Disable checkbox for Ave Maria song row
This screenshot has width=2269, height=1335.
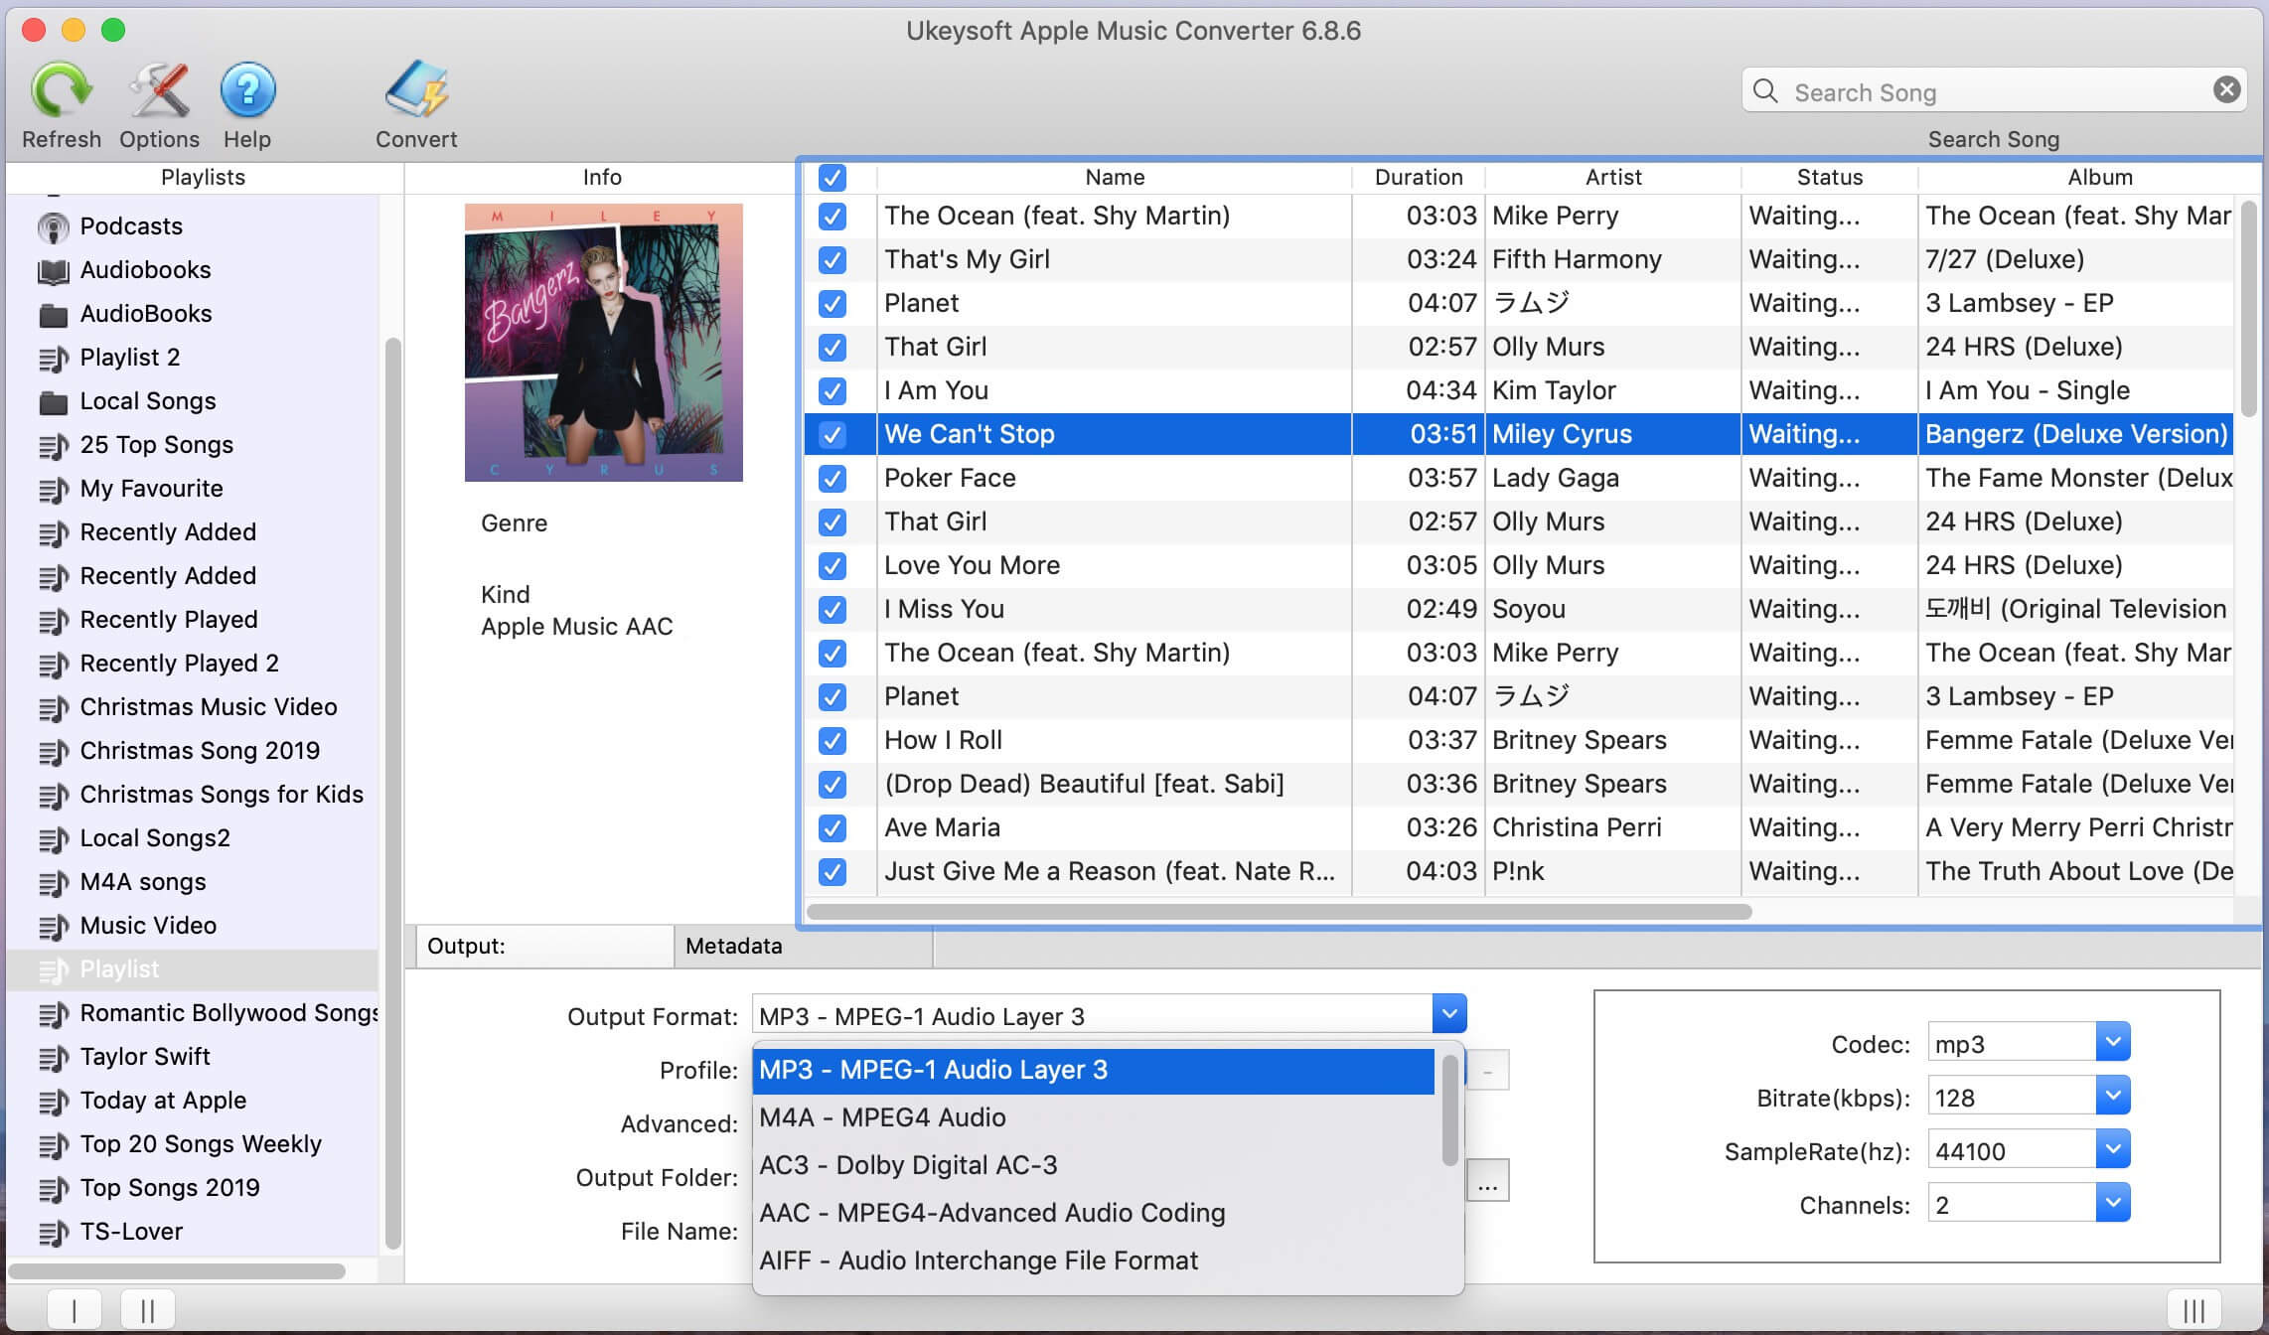[832, 826]
